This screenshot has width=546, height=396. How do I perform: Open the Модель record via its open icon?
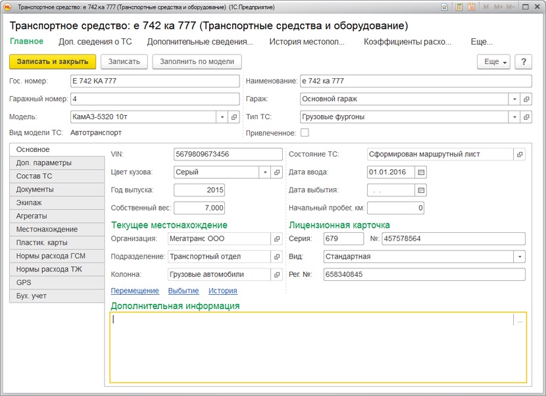(x=234, y=117)
